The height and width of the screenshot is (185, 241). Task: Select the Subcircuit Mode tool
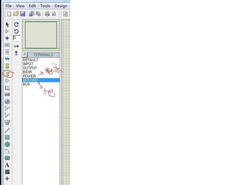7,66
